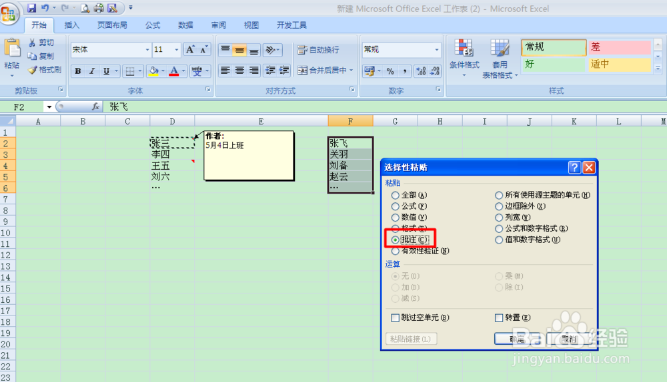Toggle italic formatting
The width and height of the screenshot is (667, 382).
pos(92,71)
